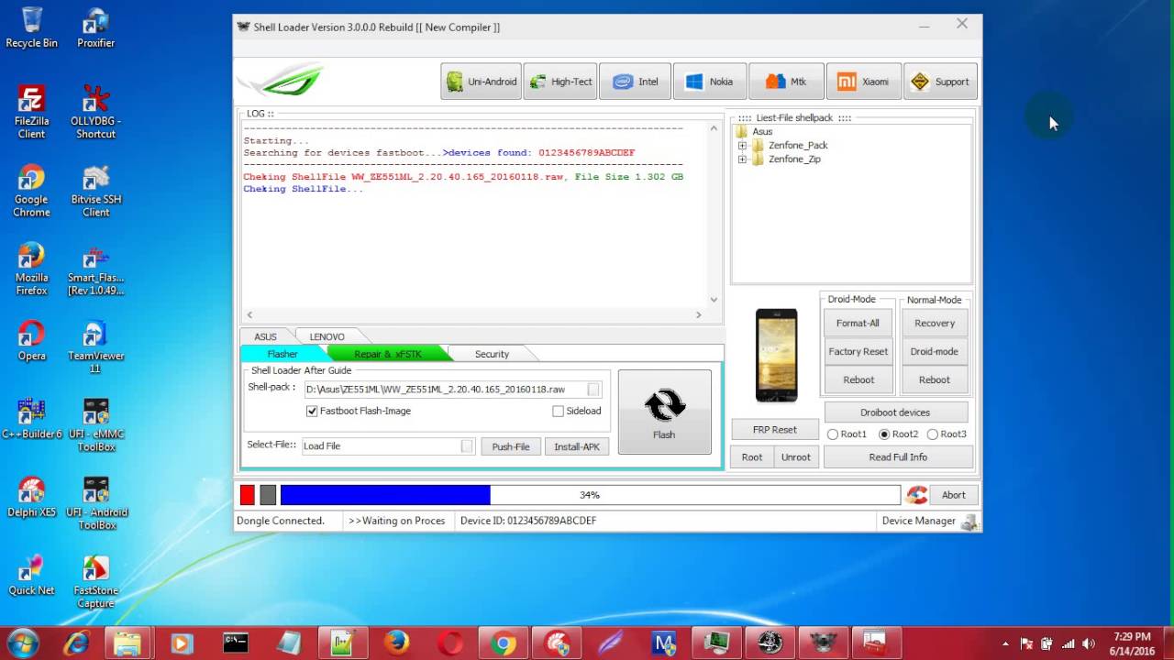Open Bitvise SSH Client icon
This screenshot has width=1174, height=660.
(x=95, y=191)
